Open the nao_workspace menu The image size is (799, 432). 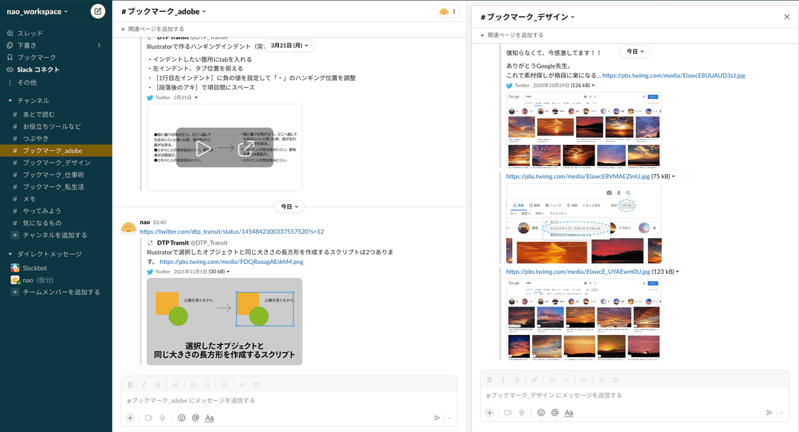pyautogui.click(x=37, y=12)
